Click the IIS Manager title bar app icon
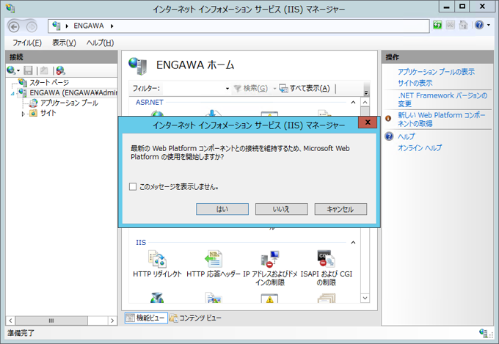 [10, 8]
